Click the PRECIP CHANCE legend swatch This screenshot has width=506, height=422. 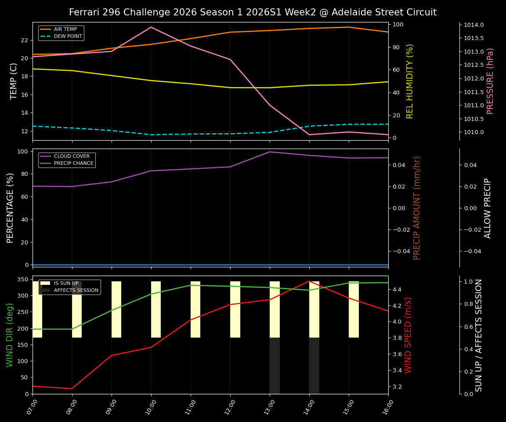(47, 163)
